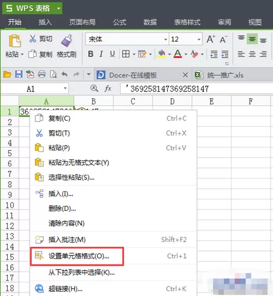This screenshot has height=296, width=273.
Task: Choose 复制(C) from context menu
Action: coord(114,118)
